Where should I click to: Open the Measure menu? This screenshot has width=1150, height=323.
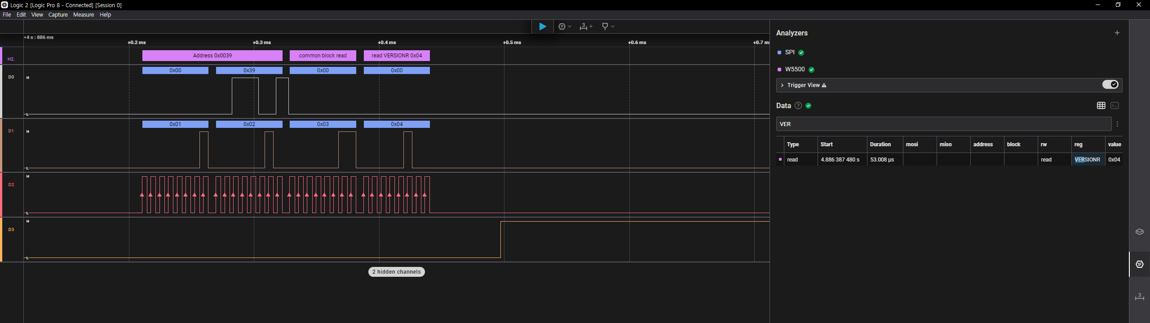click(x=84, y=15)
